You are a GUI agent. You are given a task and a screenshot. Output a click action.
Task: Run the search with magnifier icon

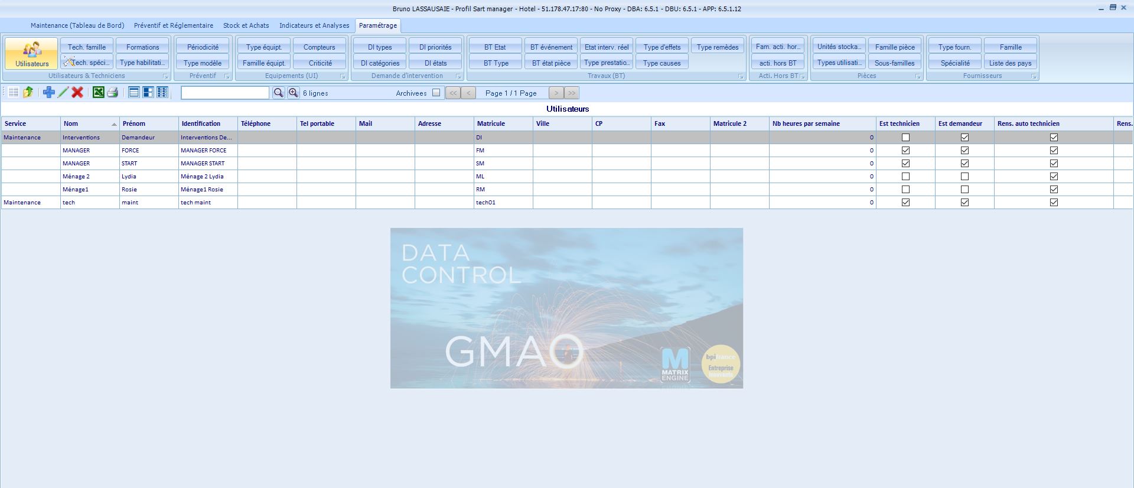click(x=278, y=93)
